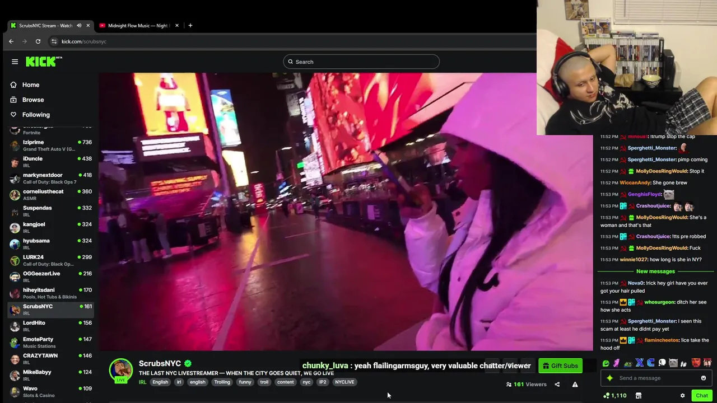This screenshot has width=717, height=403.
Task: Click the IP2 tag
Action: click(323, 382)
